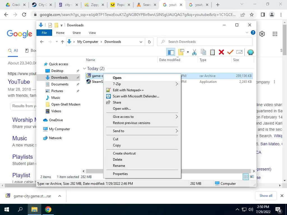
Task: Open a new Chrome tab
Action: coord(217,5)
